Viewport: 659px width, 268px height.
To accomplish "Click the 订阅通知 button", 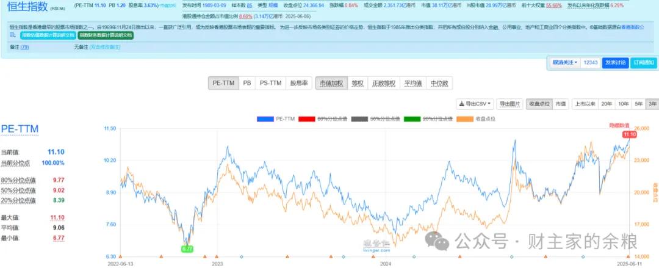I will [644, 63].
